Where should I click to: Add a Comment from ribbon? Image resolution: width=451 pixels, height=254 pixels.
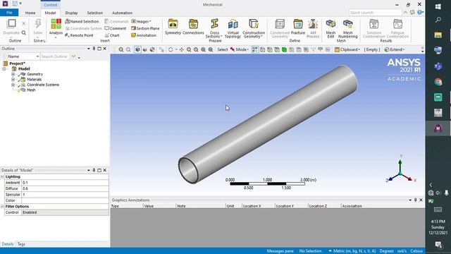coord(116,28)
